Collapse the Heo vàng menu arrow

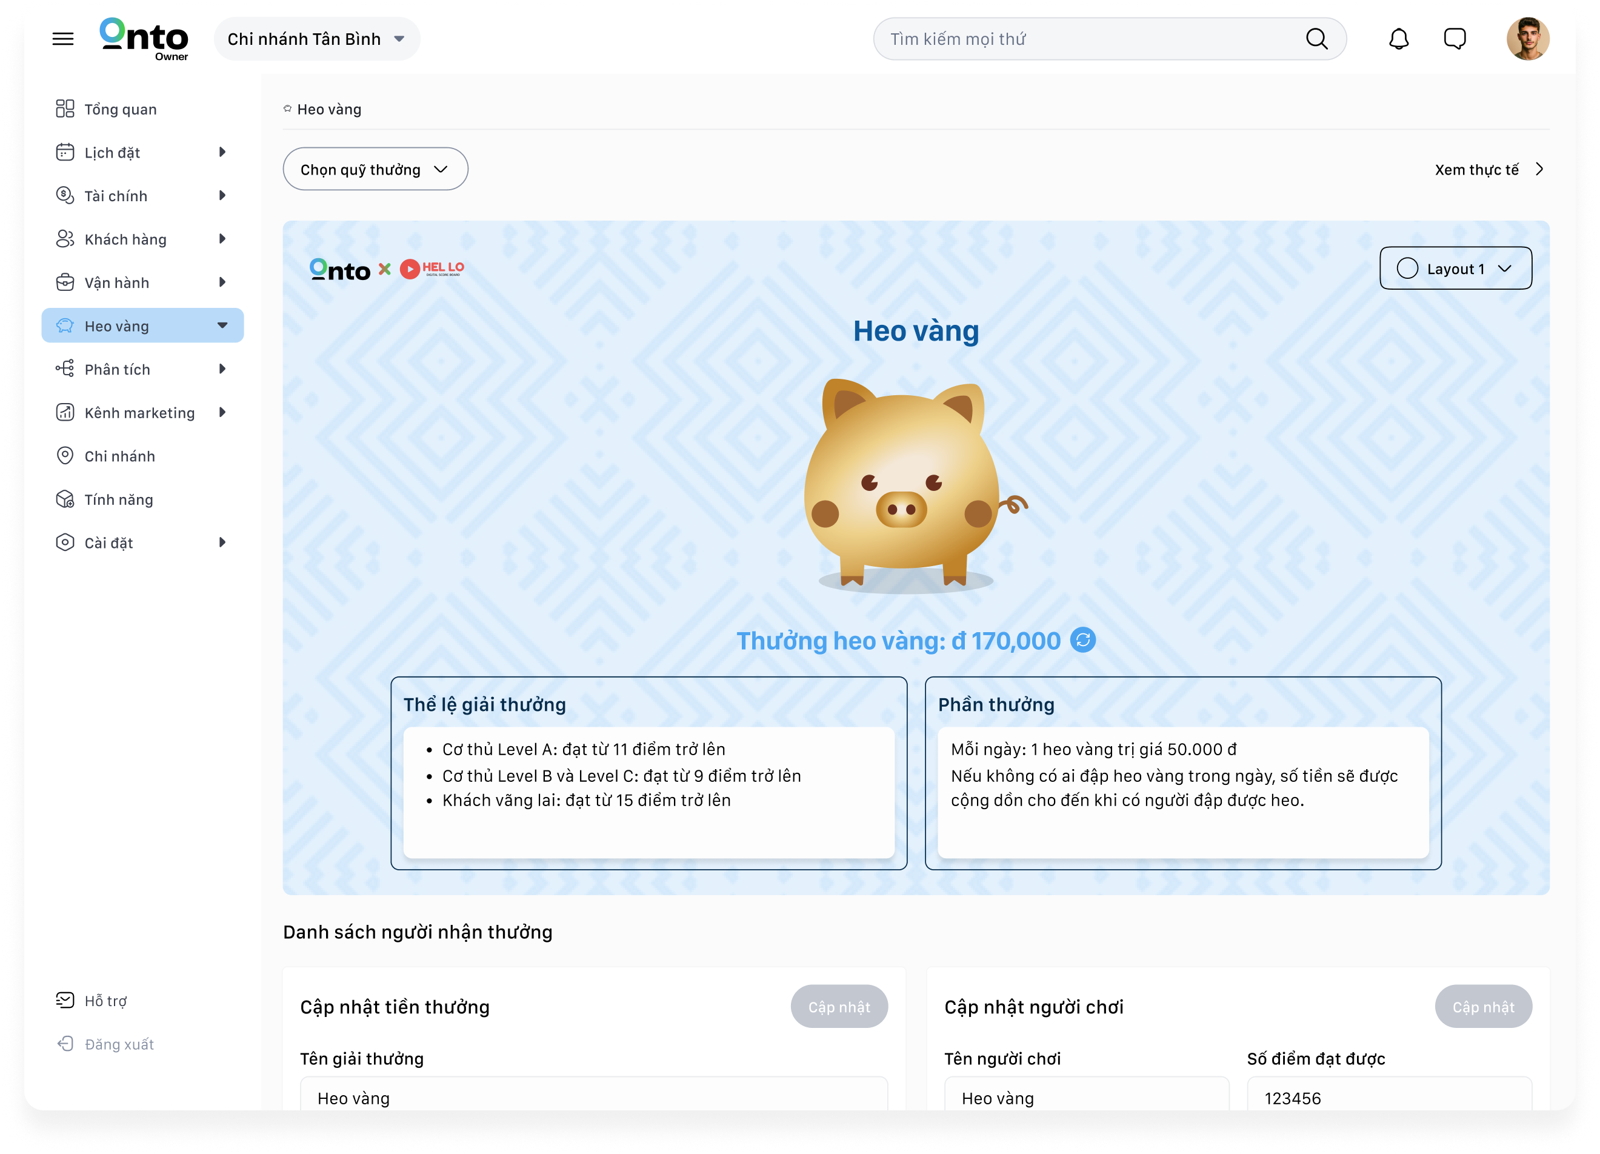click(x=222, y=325)
